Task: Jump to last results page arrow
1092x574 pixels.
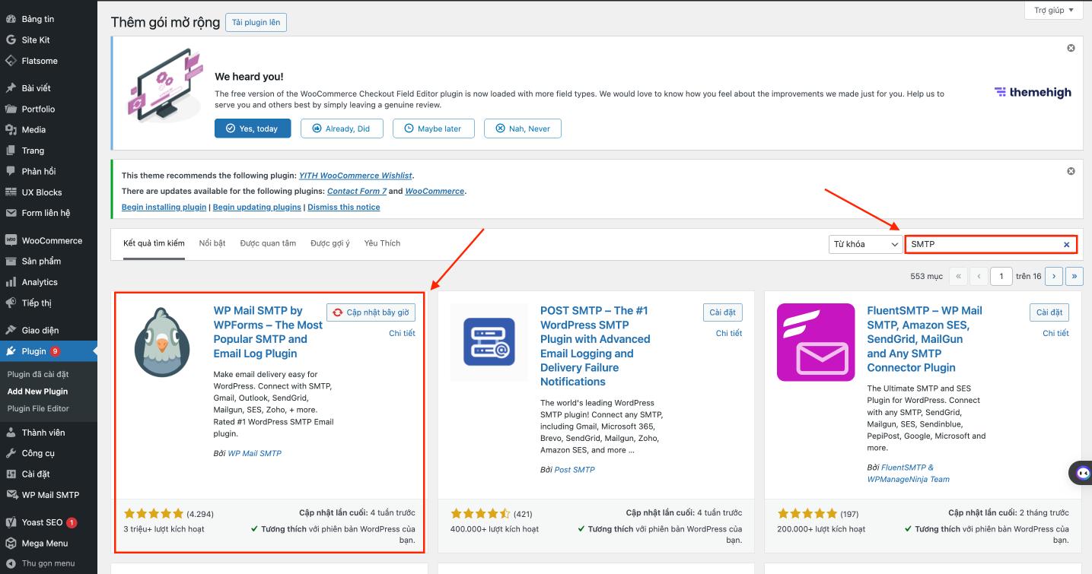Action: tap(1074, 276)
